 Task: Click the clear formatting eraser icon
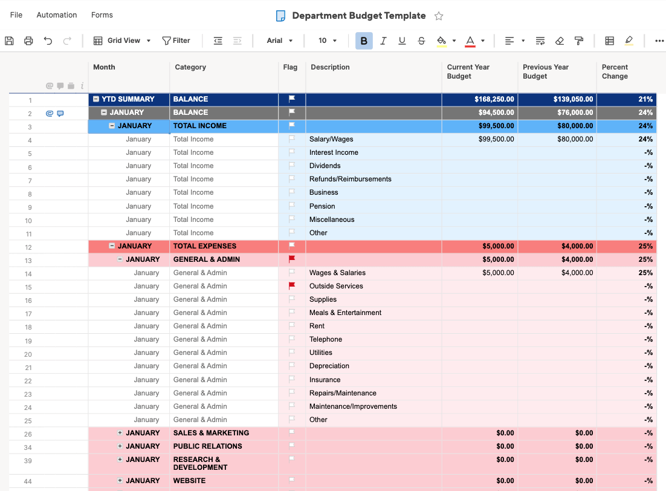(560, 41)
